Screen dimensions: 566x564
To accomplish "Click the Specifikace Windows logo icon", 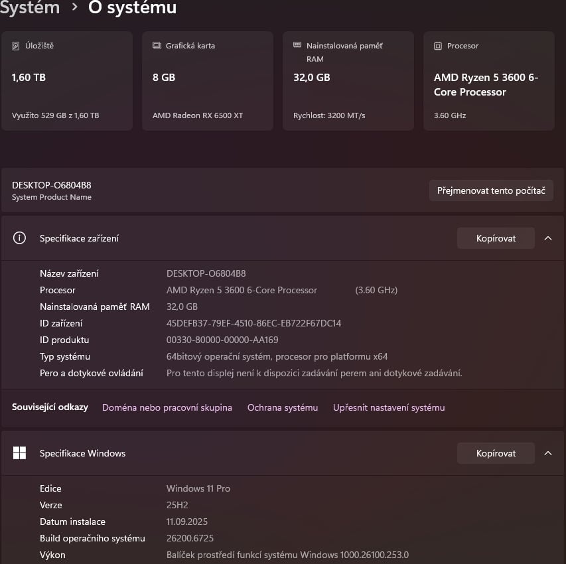I will coord(19,453).
